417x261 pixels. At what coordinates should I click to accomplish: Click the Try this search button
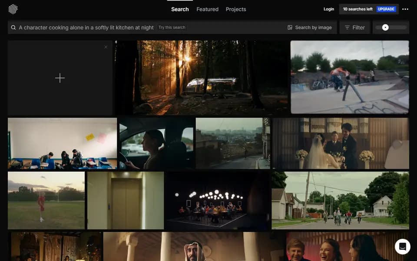[x=172, y=27]
